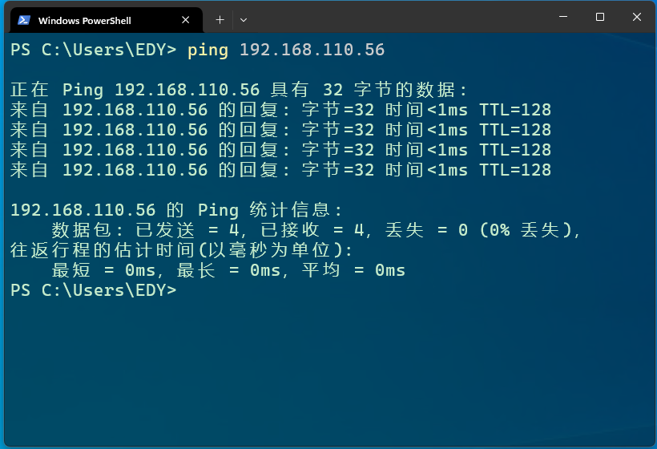
Task: Click the 往返行程的估计时间 line
Action: click(181, 250)
